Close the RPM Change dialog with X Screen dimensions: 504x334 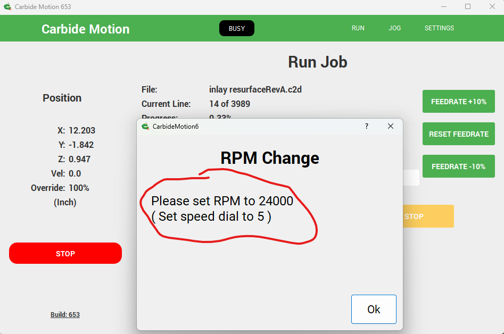point(391,126)
